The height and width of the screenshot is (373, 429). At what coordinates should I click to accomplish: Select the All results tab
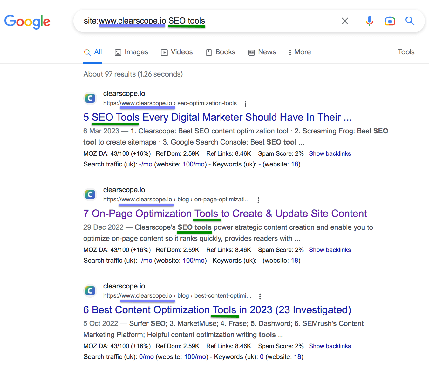point(93,52)
